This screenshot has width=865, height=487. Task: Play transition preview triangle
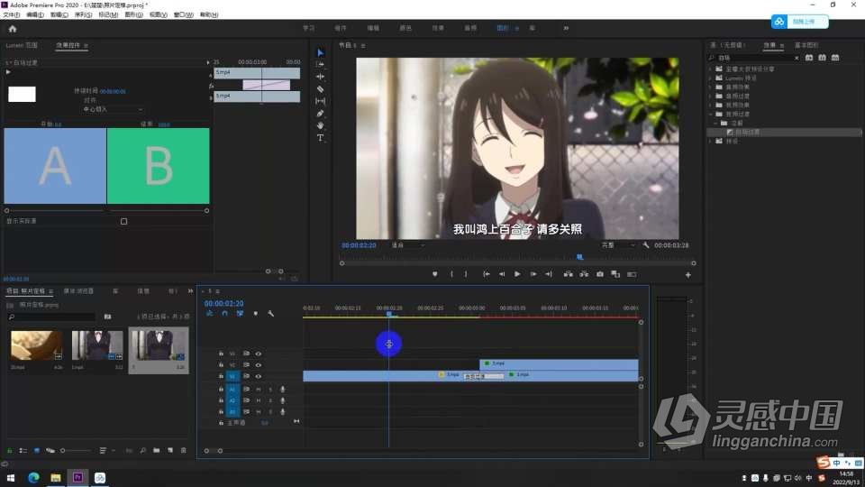pos(8,72)
